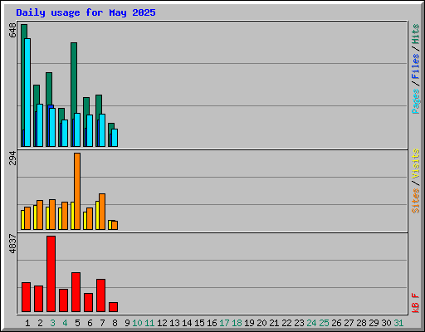Click the orange sites bar for day 2
The width and height of the screenshot is (425, 332).
click(x=40, y=215)
